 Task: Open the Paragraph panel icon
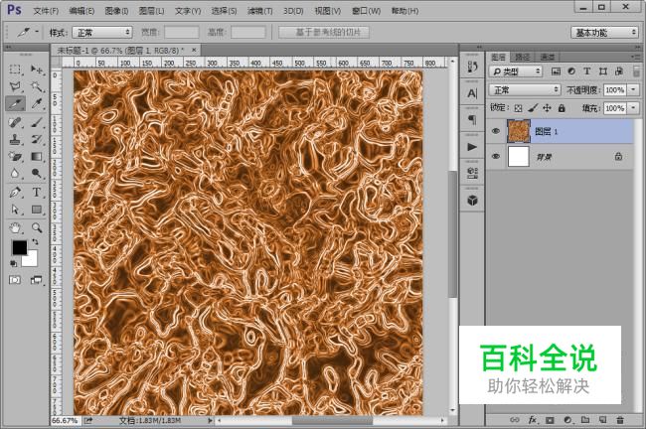472,120
